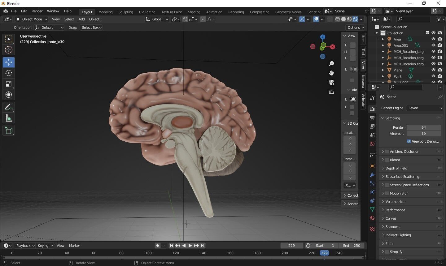Image resolution: width=446 pixels, height=266 pixels.
Task: Enable Ambient Occlusion checkbox
Action: 387,152
